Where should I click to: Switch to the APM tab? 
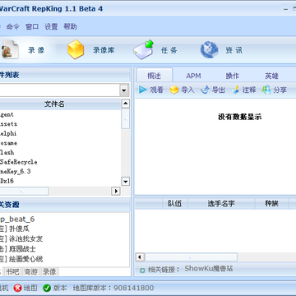(193, 76)
